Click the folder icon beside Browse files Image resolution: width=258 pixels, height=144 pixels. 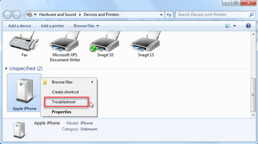[x=45, y=82]
